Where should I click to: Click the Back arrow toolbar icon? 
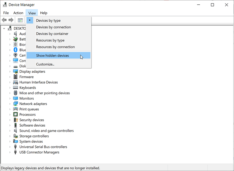(x=4, y=20)
